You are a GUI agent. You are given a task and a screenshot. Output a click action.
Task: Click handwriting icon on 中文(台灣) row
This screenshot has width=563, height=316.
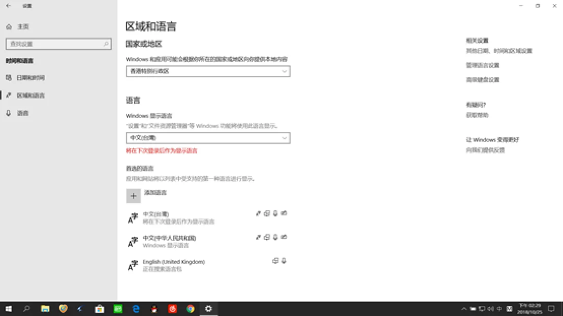click(x=284, y=213)
